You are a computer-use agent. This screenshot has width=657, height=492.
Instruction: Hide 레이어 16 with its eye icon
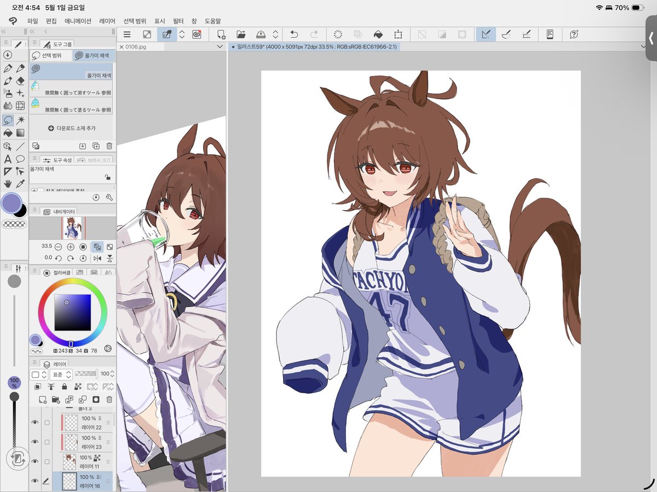(x=35, y=481)
